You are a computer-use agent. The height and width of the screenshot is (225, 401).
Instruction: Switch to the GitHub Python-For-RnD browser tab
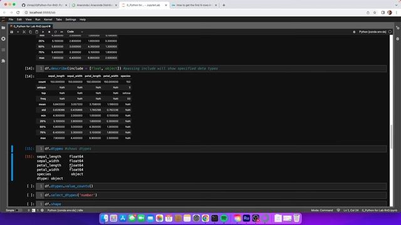point(44,5)
